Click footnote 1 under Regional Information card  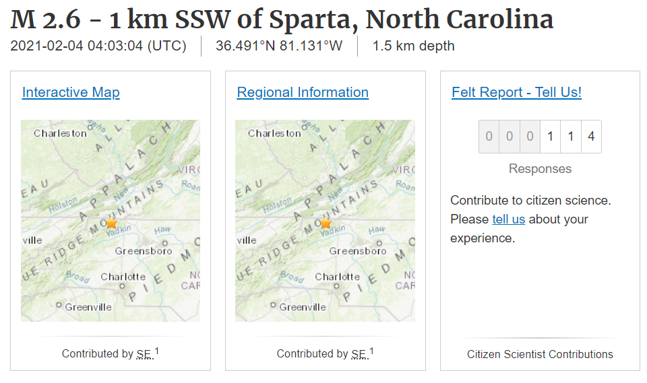[x=371, y=351]
